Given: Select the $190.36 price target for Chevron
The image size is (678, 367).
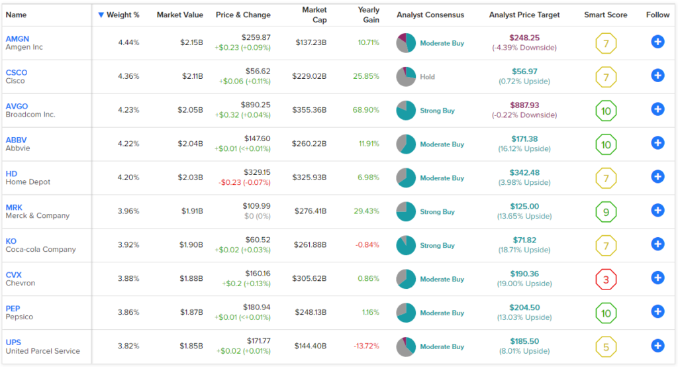Looking at the screenshot, I should click(x=524, y=274).
